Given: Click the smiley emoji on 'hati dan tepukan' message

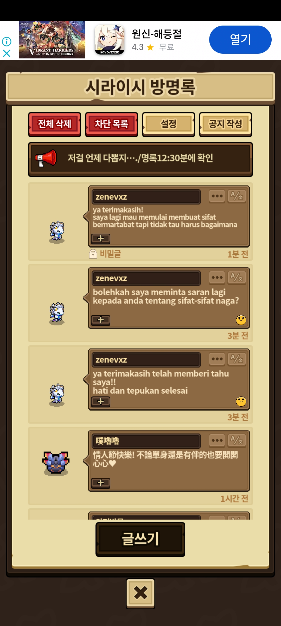Looking at the screenshot, I should coord(241,401).
